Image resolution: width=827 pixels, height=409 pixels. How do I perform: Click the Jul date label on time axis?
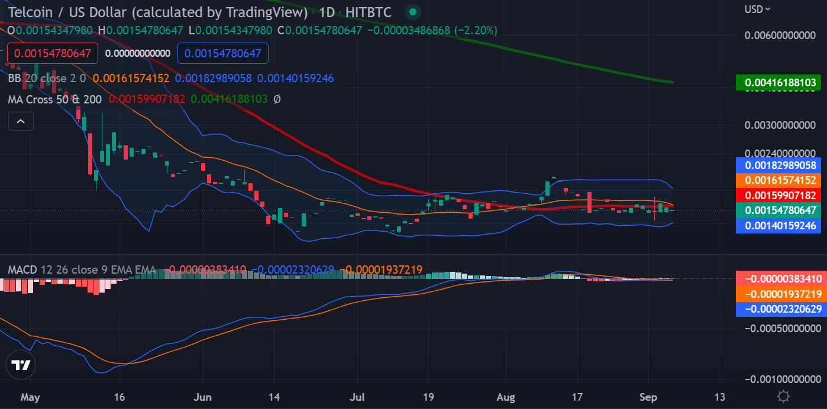pos(358,397)
